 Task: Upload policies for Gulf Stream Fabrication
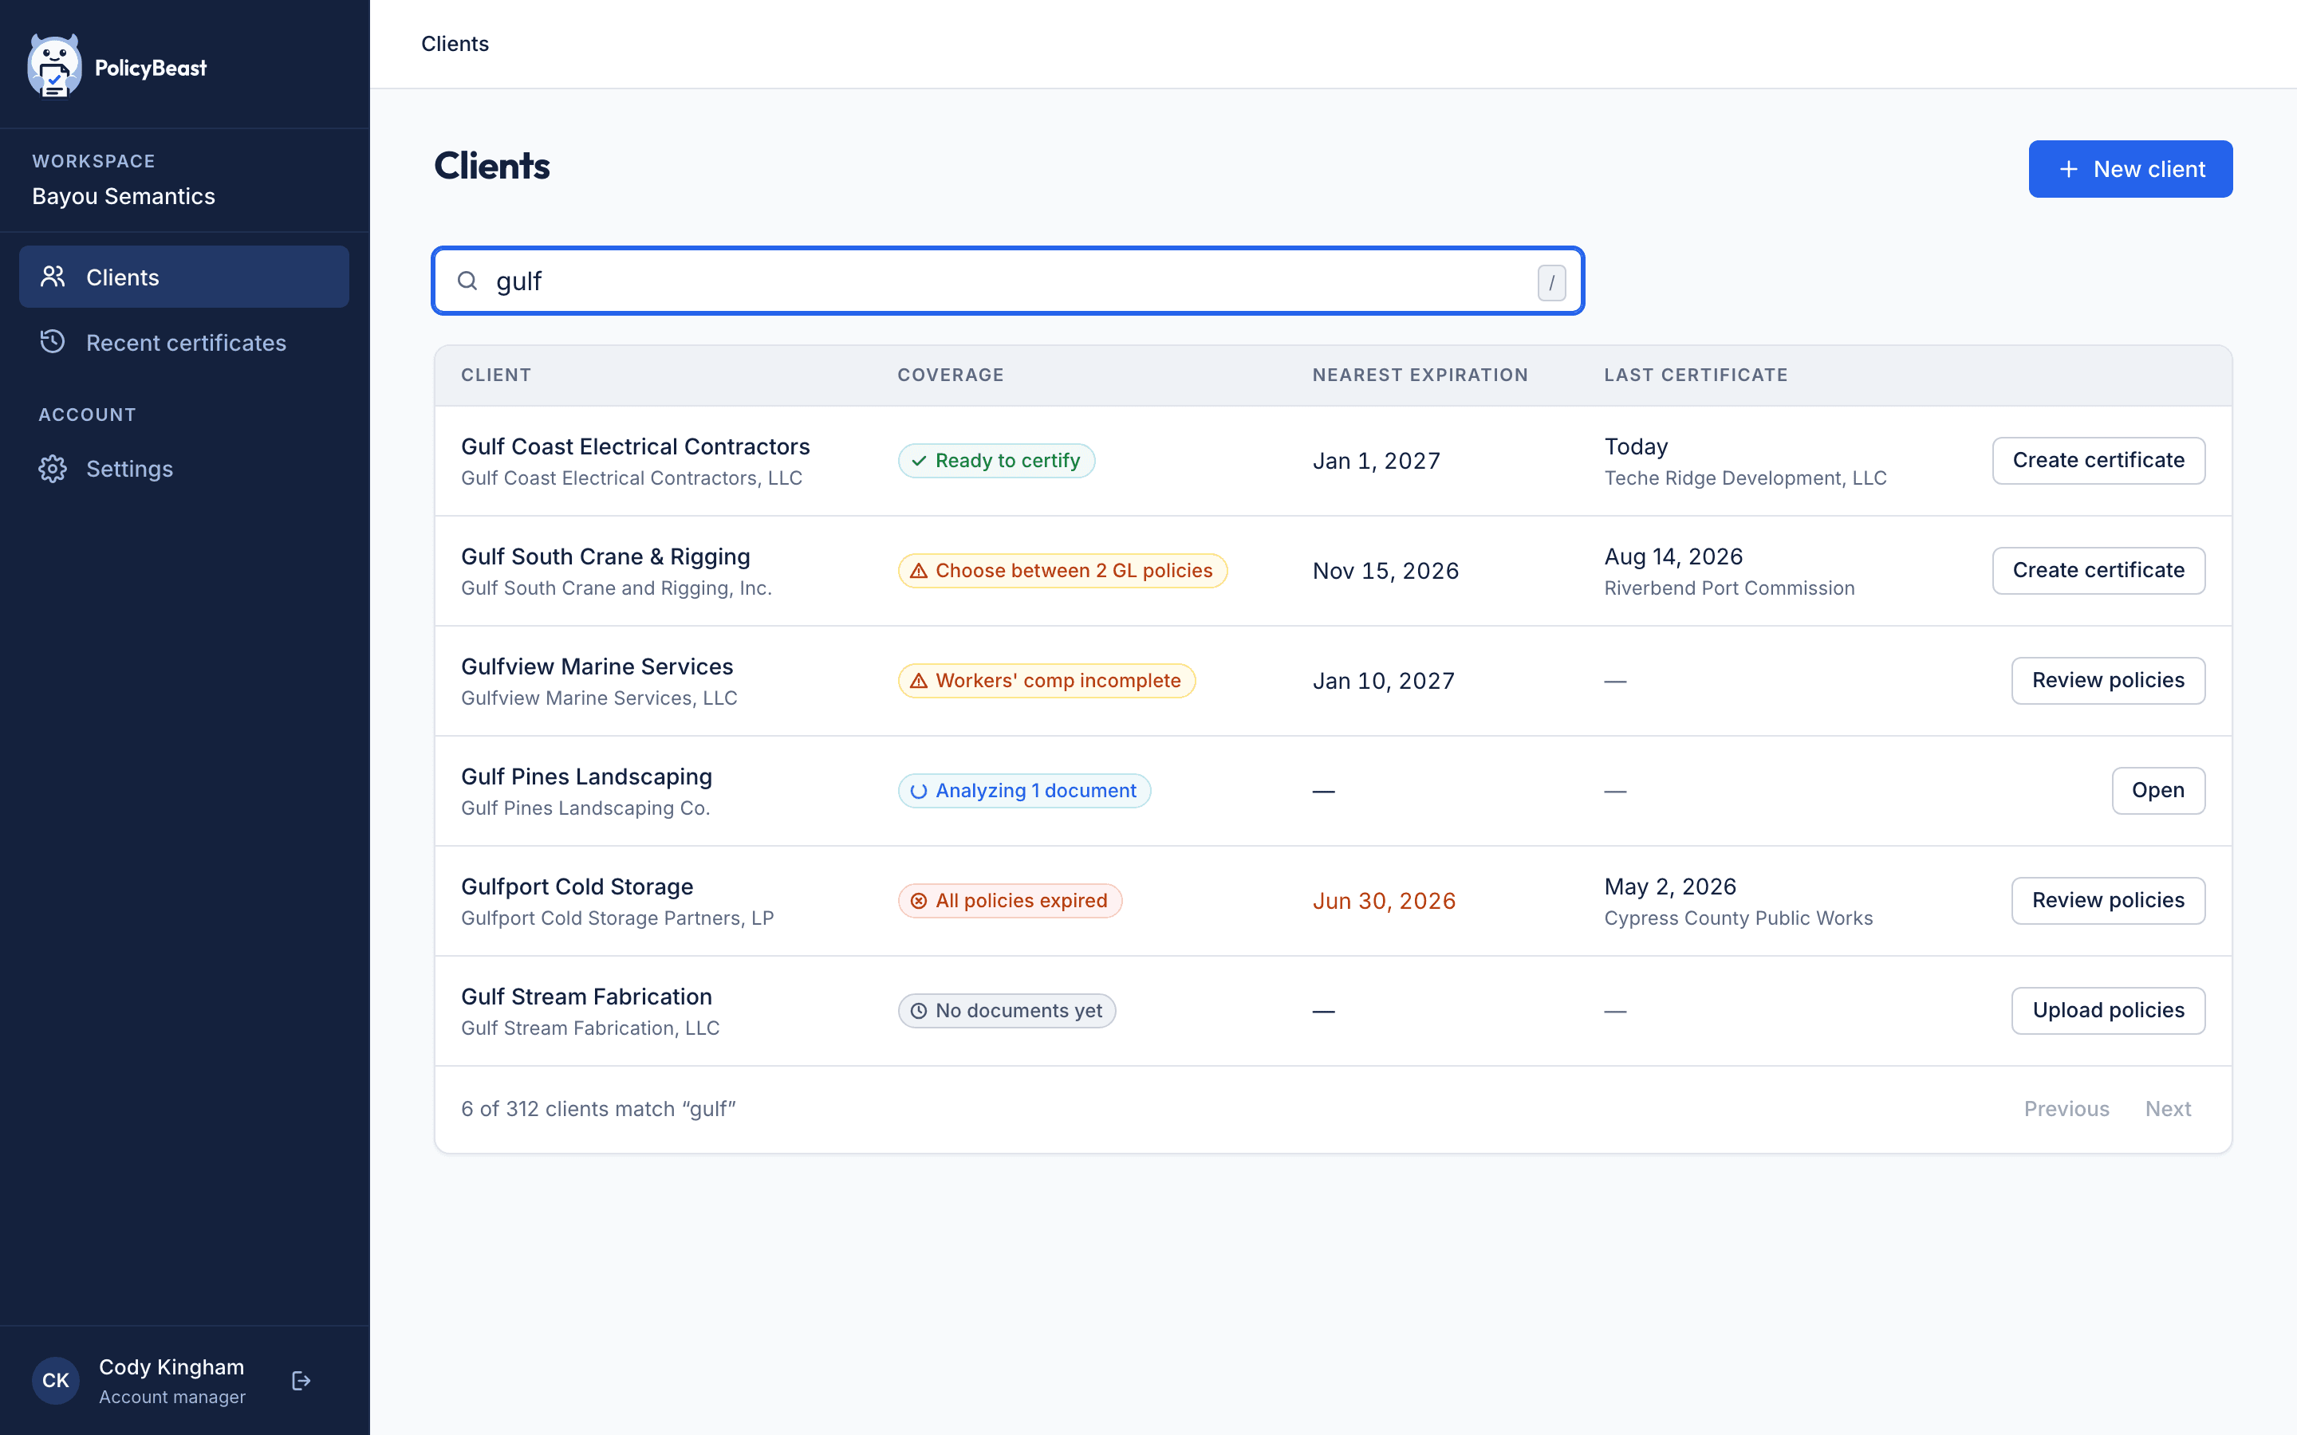pos(2108,1011)
